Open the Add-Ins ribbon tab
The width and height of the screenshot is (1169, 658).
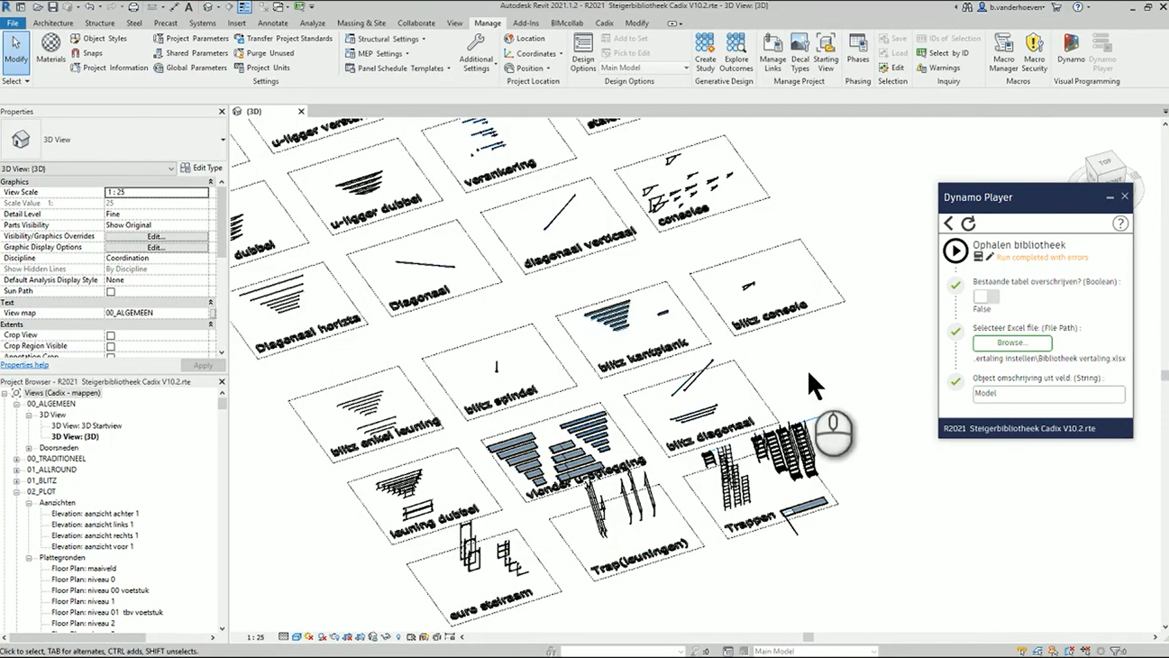click(526, 22)
